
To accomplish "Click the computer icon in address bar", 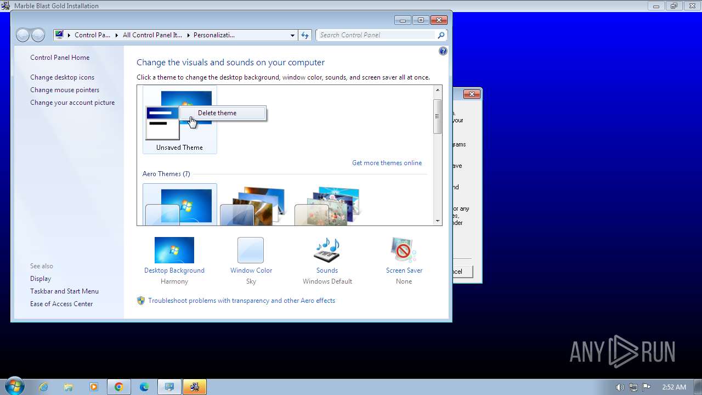I will pos(59,35).
